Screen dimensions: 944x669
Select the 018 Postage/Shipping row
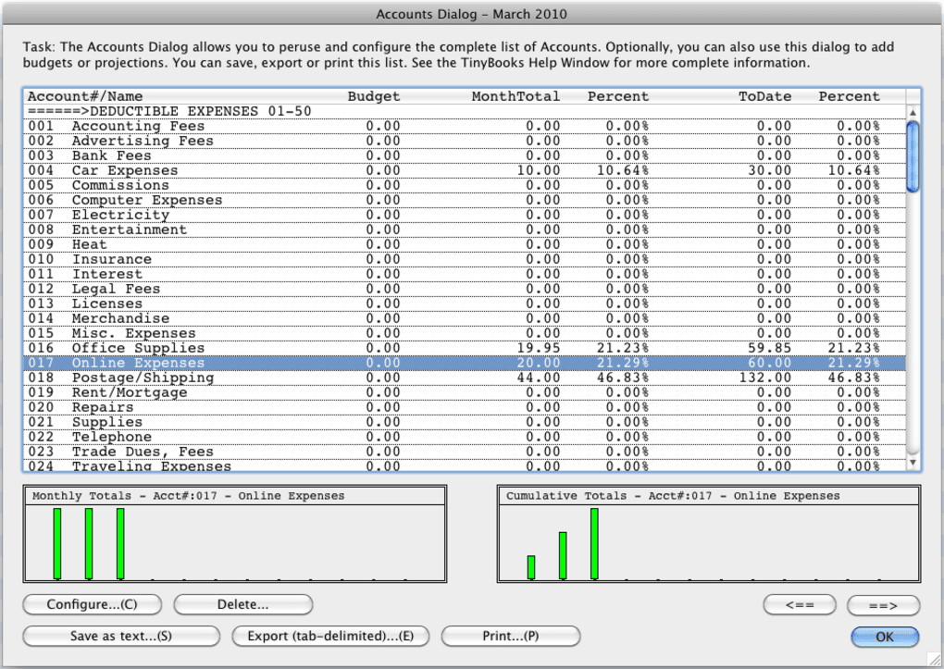point(465,378)
